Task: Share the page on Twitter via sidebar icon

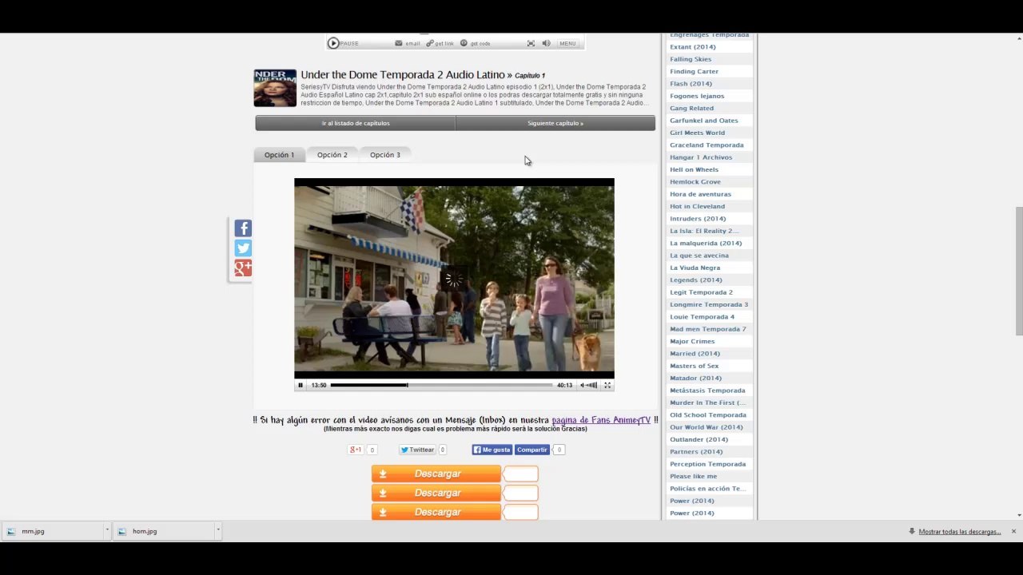Action: [x=243, y=248]
